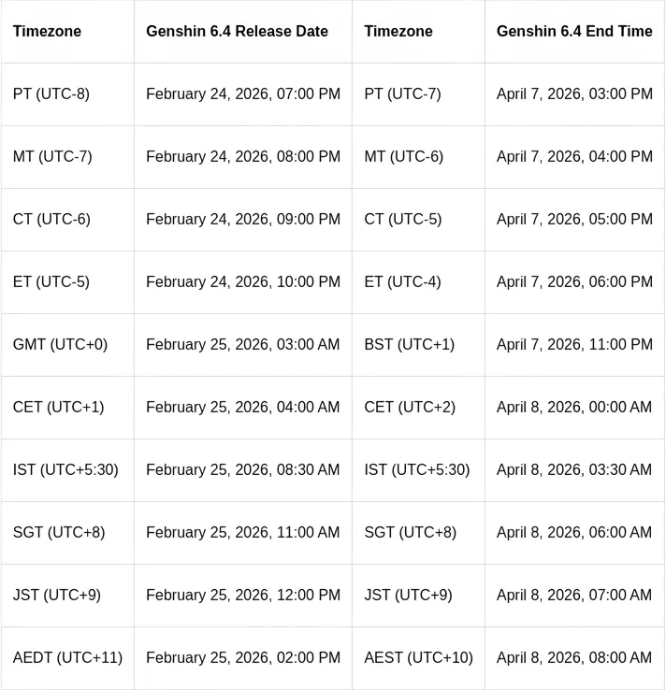Click the February 24, 2026, 08:00 PM cell

click(243, 157)
